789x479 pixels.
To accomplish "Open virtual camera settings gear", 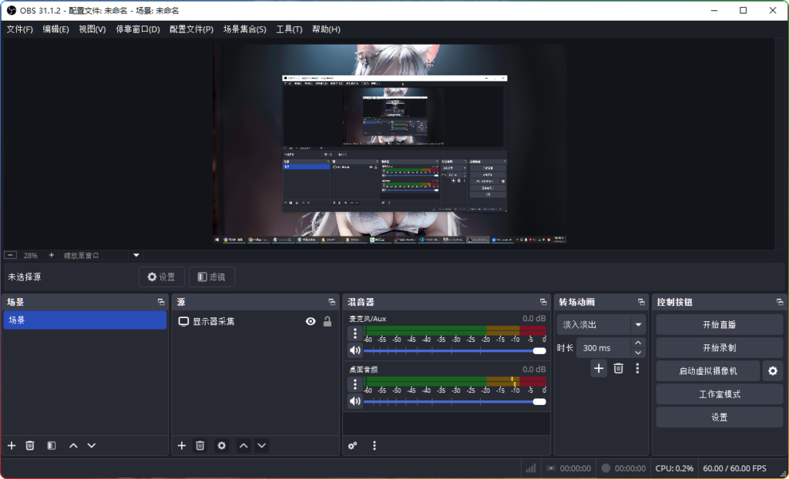I will (x=773, y=371).
